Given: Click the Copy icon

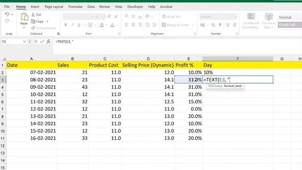Looking at the screenshot, I should (33, 21).
